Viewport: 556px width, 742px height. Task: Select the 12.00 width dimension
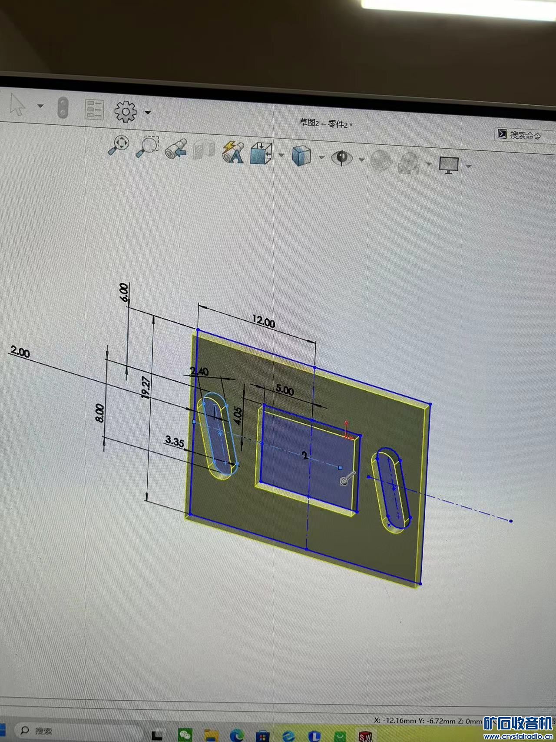coord(264,322)
